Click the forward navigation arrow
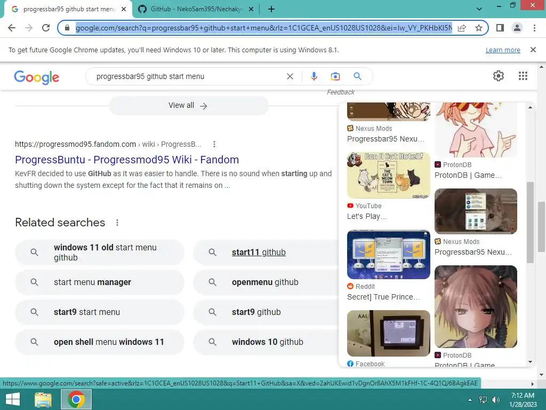The image size is (546, 410). point(29,28)
